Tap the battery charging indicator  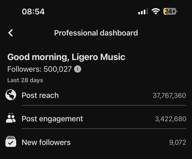(x=170, y=11)
